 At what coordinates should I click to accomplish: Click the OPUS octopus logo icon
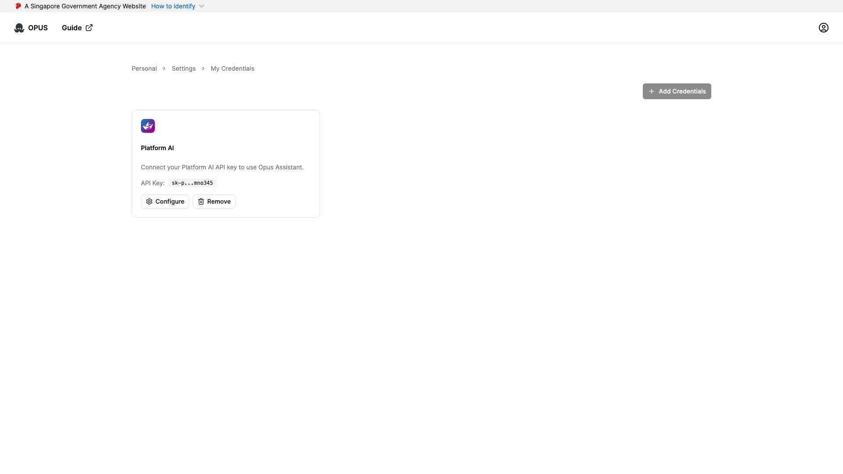[x=19, y=28]
